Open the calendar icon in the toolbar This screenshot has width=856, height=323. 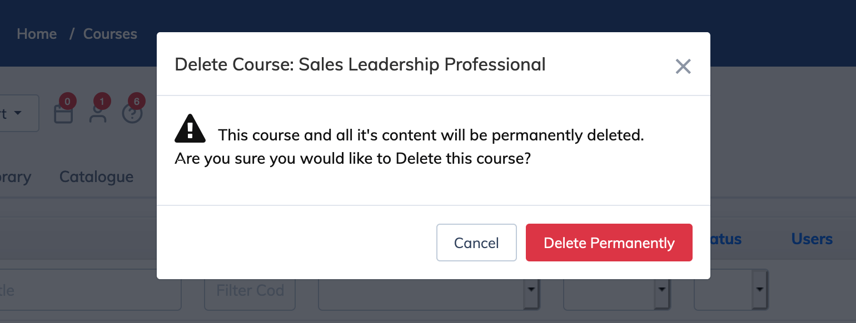[63, 114]
